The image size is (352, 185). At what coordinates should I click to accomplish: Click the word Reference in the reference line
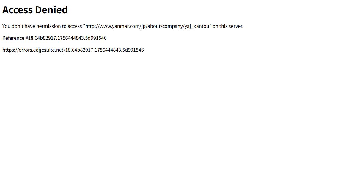[x=13, y=38]
